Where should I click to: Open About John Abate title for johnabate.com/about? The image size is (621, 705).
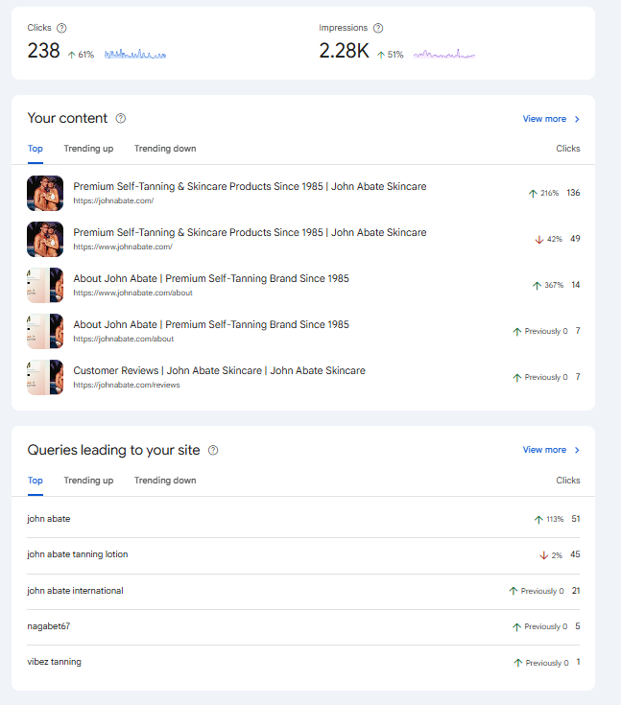click(x=211, y=324)
